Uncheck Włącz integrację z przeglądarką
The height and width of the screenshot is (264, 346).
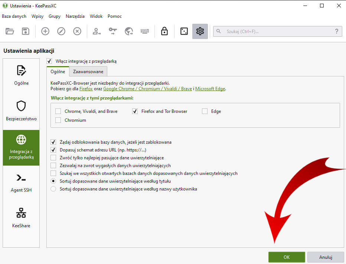49,61
